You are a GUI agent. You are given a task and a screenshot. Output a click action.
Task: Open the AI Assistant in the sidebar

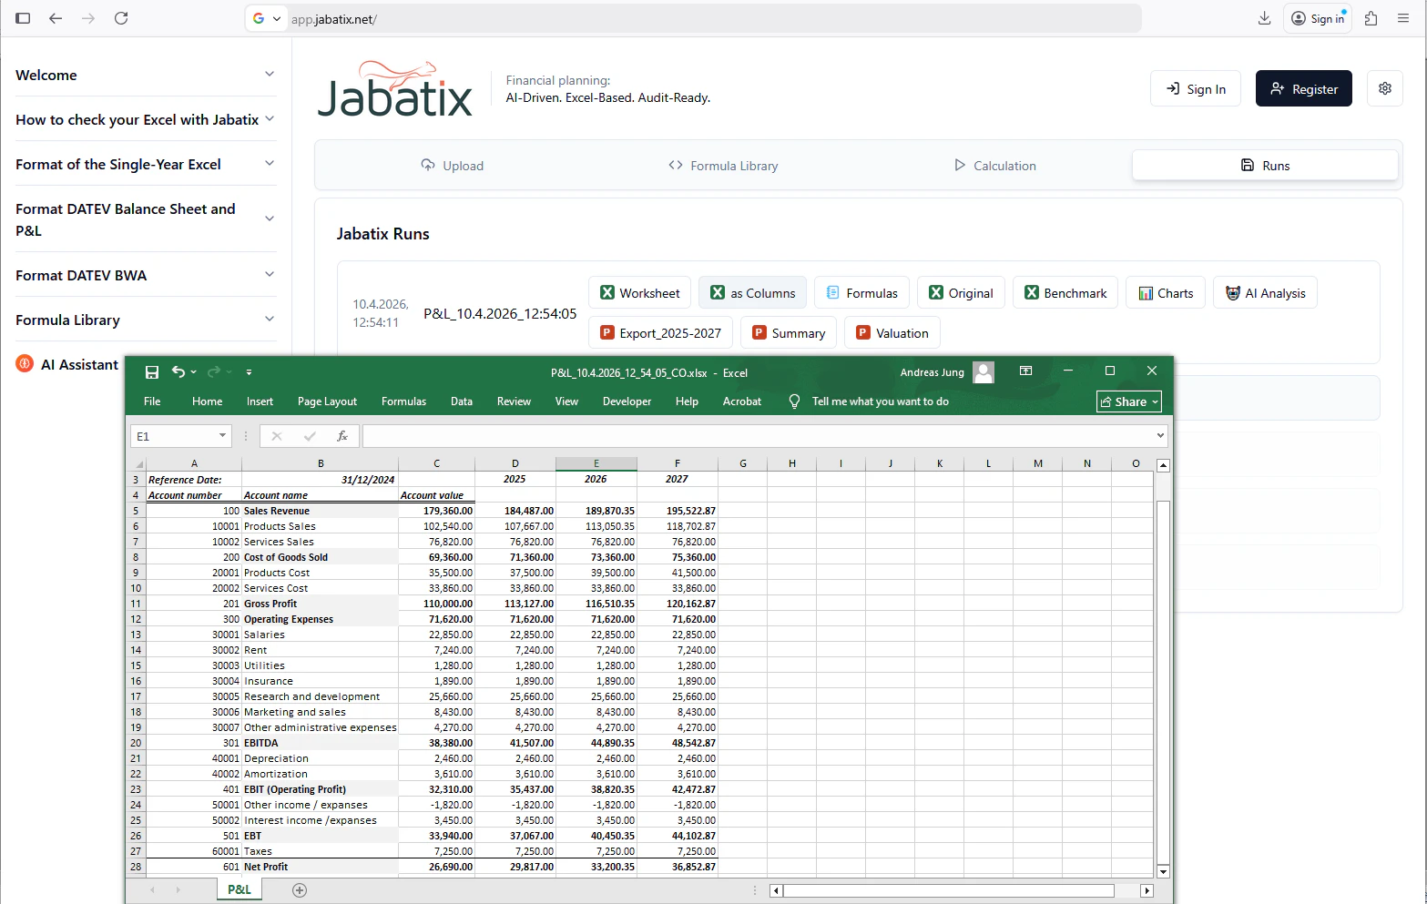[79, 364]
